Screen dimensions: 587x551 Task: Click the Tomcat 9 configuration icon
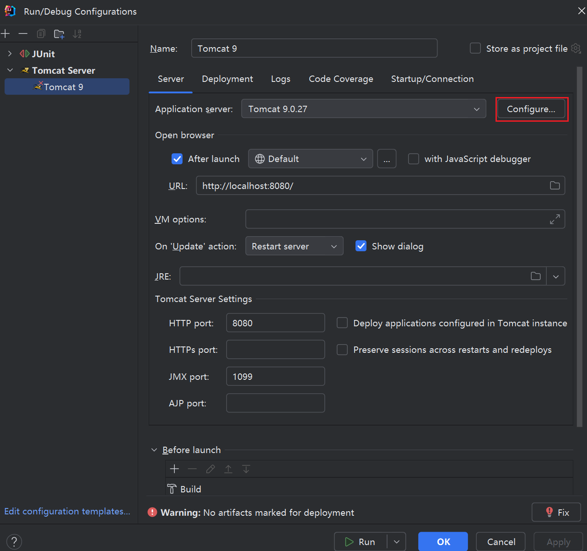coord(39,86)
